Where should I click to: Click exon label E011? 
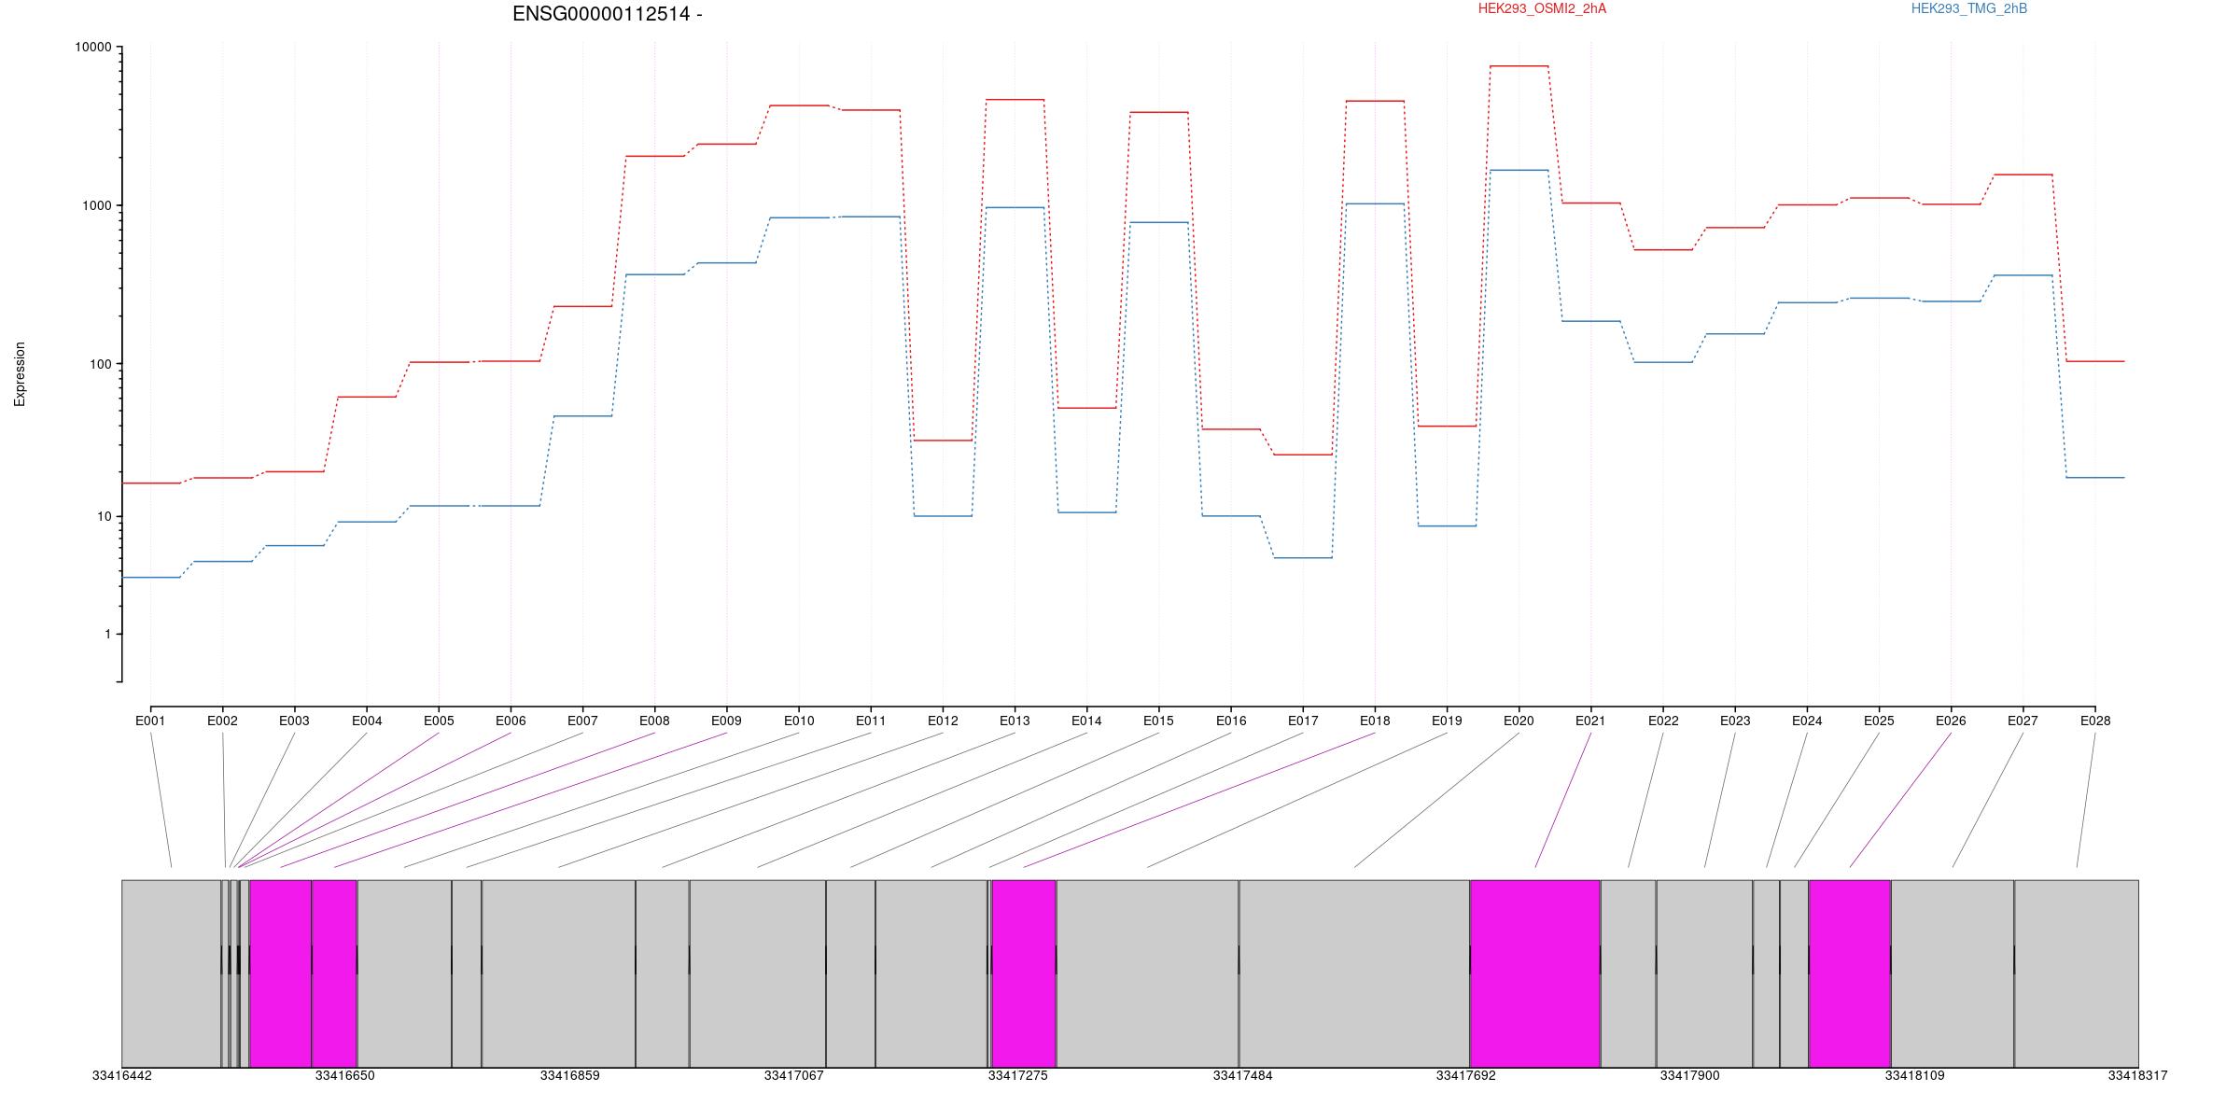871,721
